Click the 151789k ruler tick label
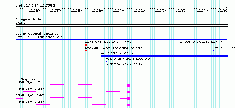The width and height of the screenshot is (235, 108). 98,11
